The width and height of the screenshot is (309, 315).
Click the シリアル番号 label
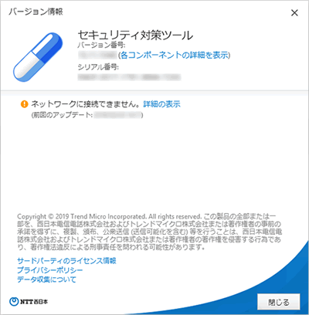pyautogui.click(x=98, y=67)
